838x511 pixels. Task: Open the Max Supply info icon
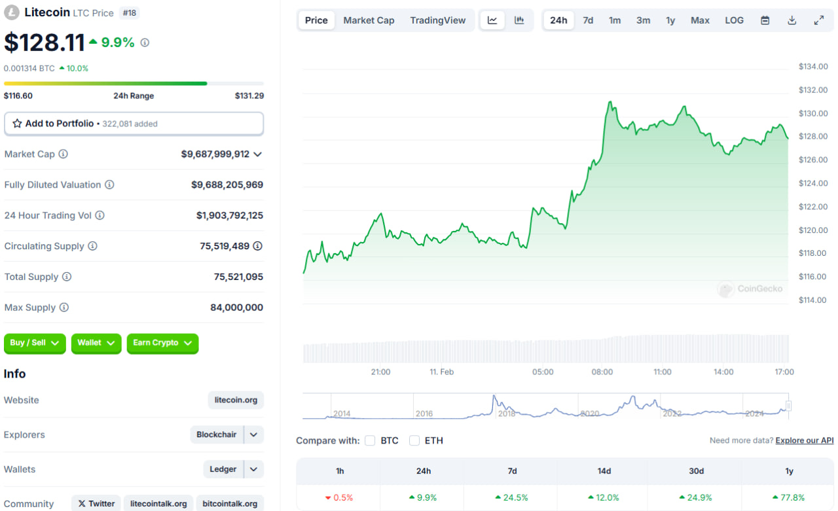64,308
